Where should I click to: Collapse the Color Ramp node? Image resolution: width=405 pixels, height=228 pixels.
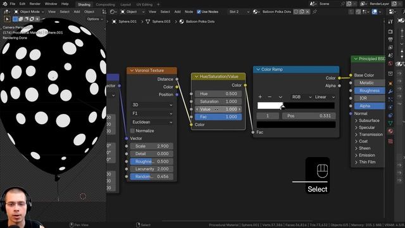point(258,69)
